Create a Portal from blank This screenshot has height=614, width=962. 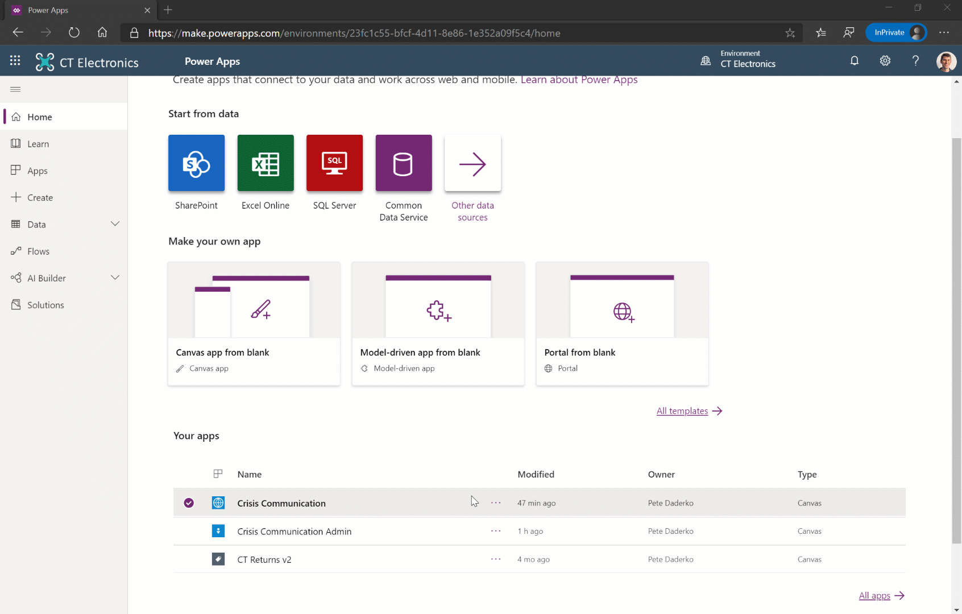click(x=623, y=323)
